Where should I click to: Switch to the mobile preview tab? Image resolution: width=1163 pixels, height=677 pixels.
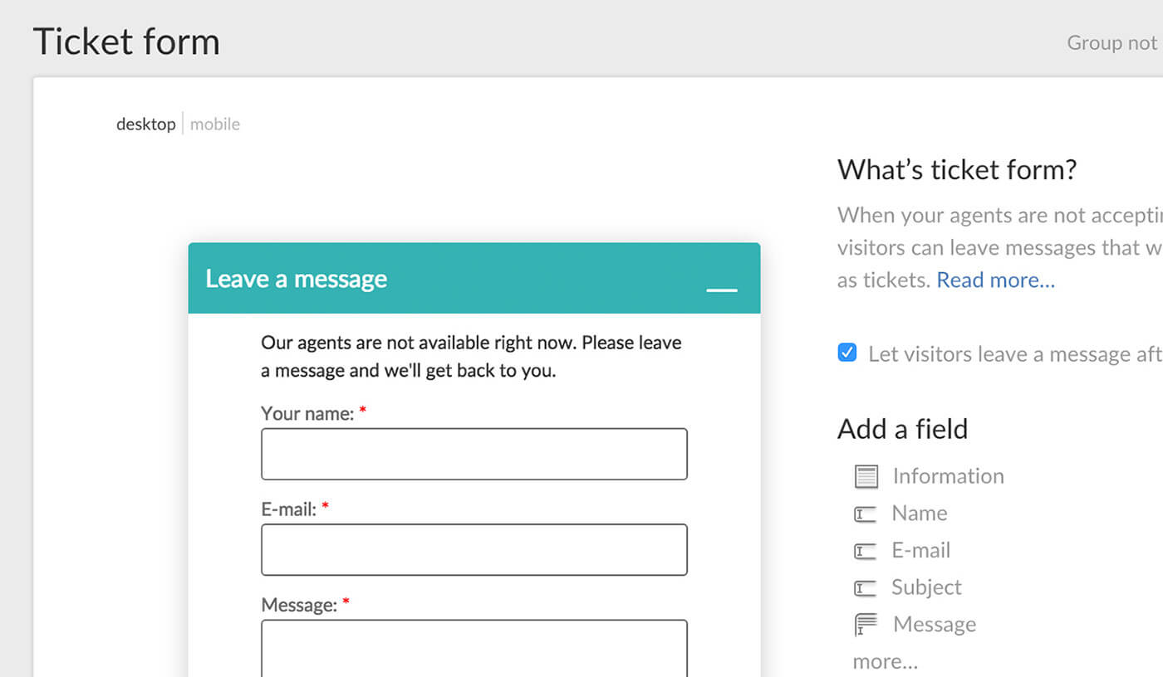click(x=214, y=124)
